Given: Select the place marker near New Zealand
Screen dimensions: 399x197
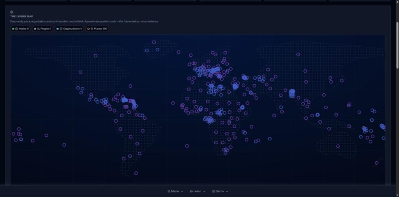Looking at the screenshot, I should point(377,163).
